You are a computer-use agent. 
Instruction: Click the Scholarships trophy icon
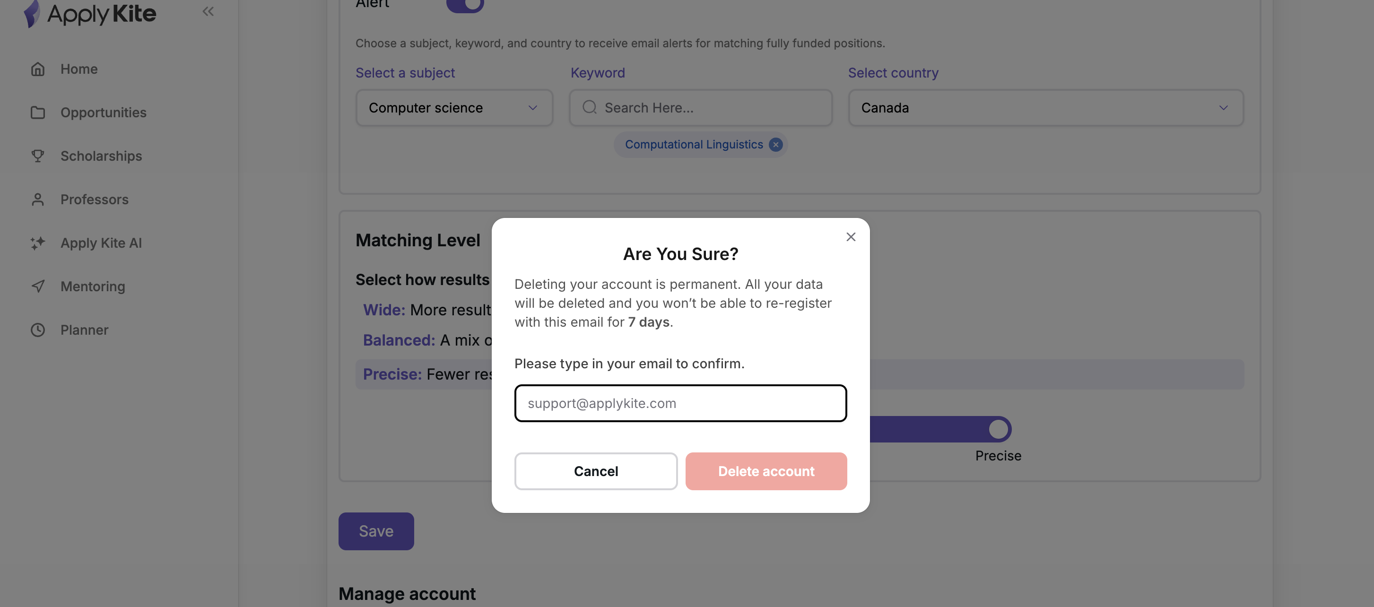(x=37, y=156)
